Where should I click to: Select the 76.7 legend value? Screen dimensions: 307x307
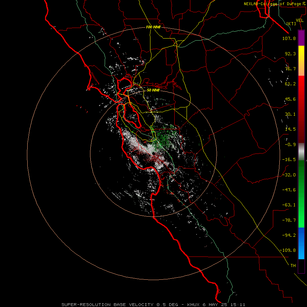(290, 69)
